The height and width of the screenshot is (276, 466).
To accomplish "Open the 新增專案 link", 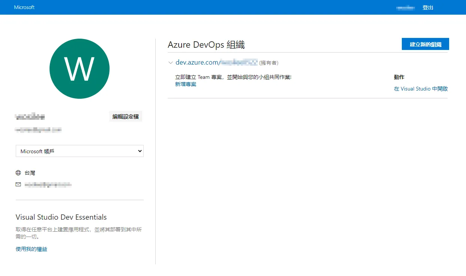I will (185, 84).
